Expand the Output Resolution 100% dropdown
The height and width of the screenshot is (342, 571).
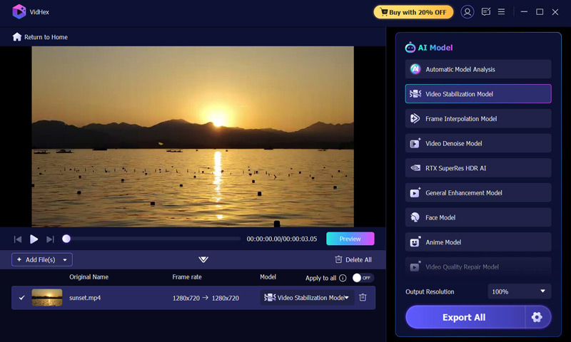(520, 291)
